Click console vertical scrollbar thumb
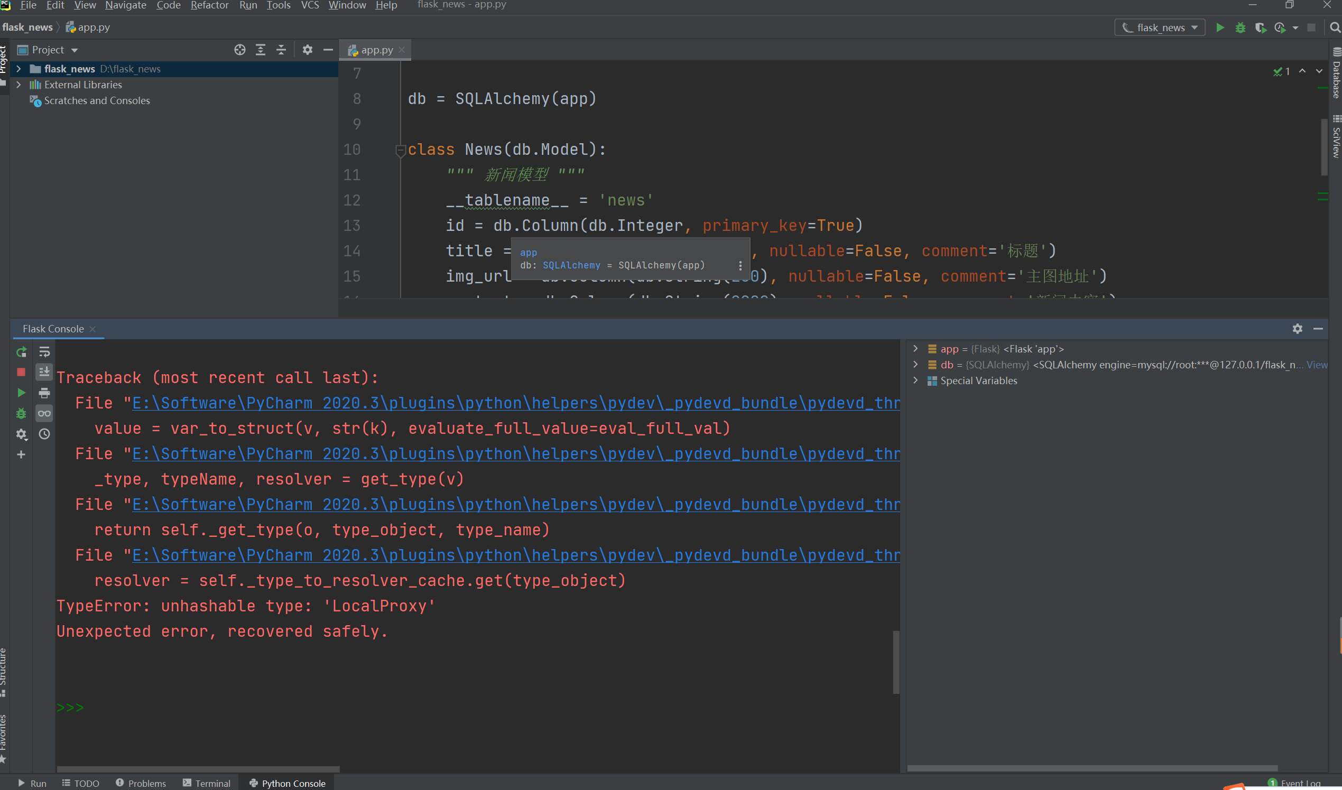The height and width of the screenshot is (790, 1342). [x=896, y=662]
